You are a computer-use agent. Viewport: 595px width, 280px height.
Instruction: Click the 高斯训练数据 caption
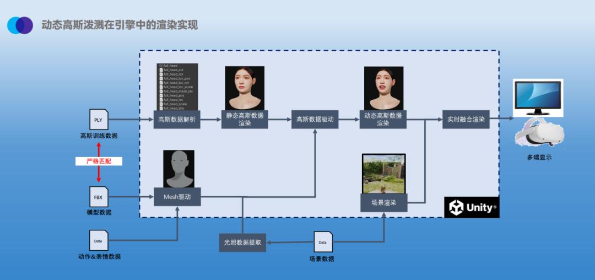coord(99,136)
